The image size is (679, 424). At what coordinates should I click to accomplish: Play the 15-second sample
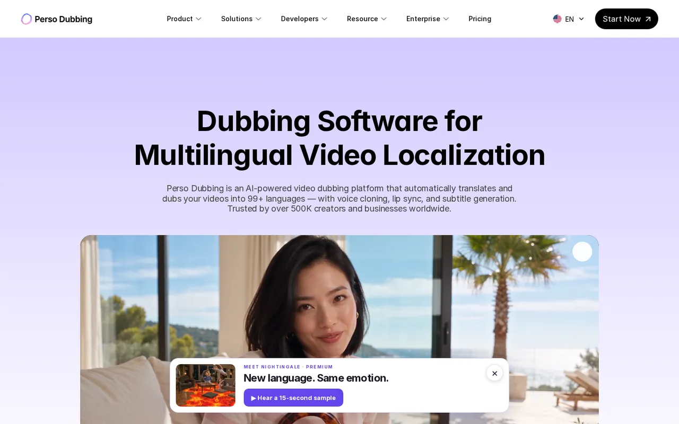tap(293, 397)
